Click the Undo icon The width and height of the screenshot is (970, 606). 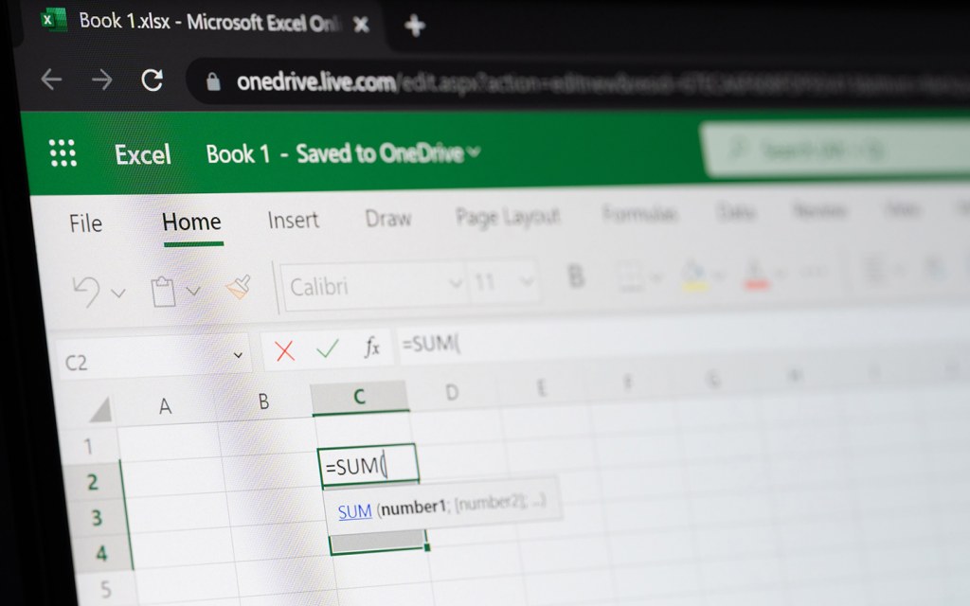tap(86, 291)
